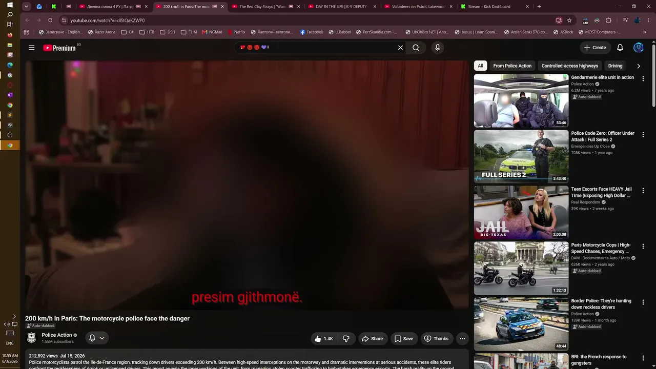Open the Chrome apps grid shortcut
656x369 pixels.
(27, 32)
